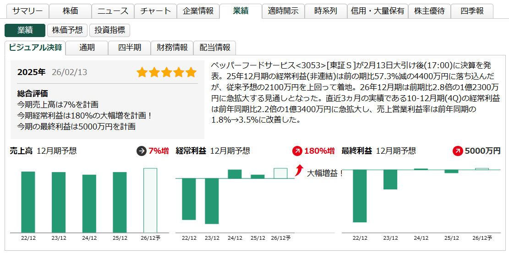Screen dimensions: 509x280
Task: Switch to the 通期 tab
Action: coord(87,48)
